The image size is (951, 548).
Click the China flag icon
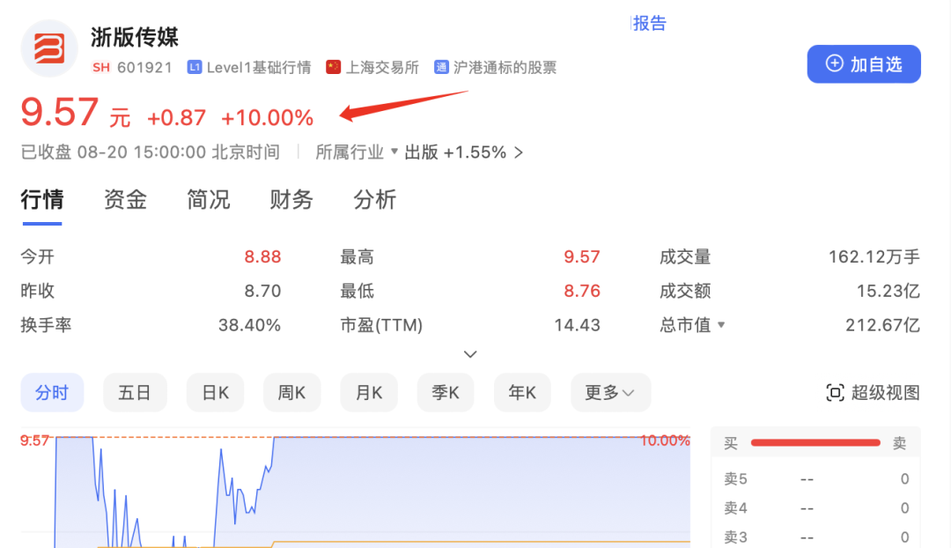coord(333,67)
